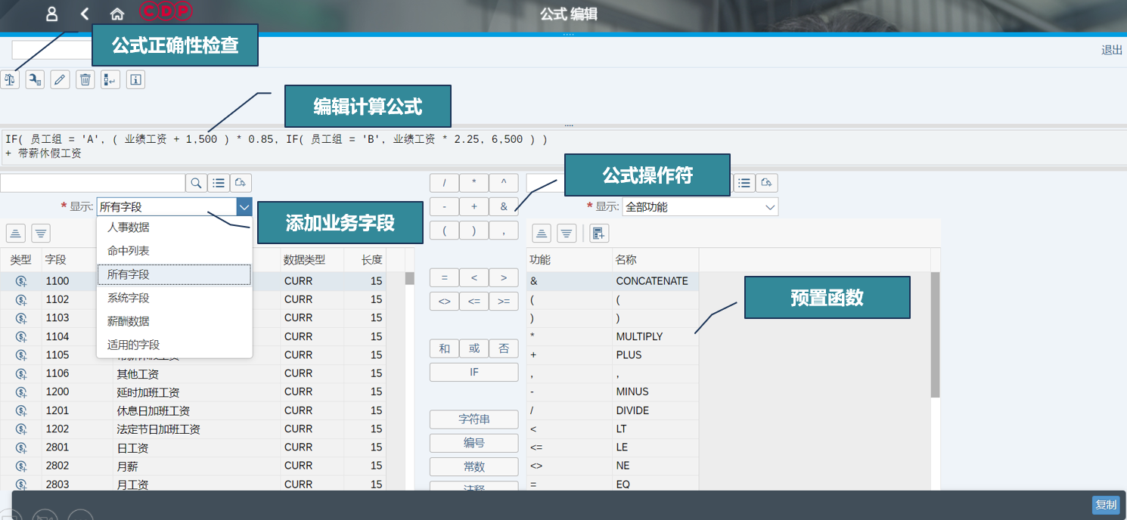Click the ascending sort icon above field list
This screenshot has height=520, width=1127.
point(16,233)
